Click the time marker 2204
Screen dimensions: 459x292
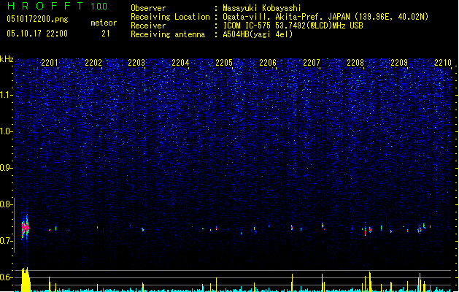(180, 62)
